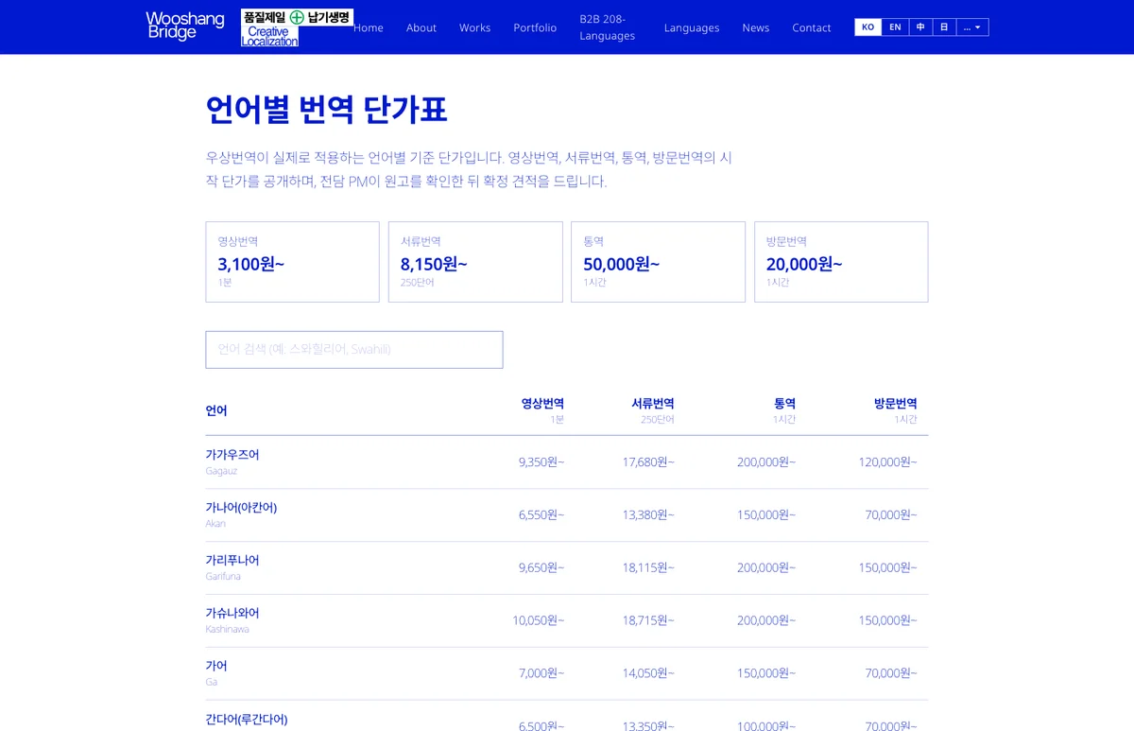Click the 9,650원~ price for Garifuna
The image size is (1134, 731).
click(541, 568)
